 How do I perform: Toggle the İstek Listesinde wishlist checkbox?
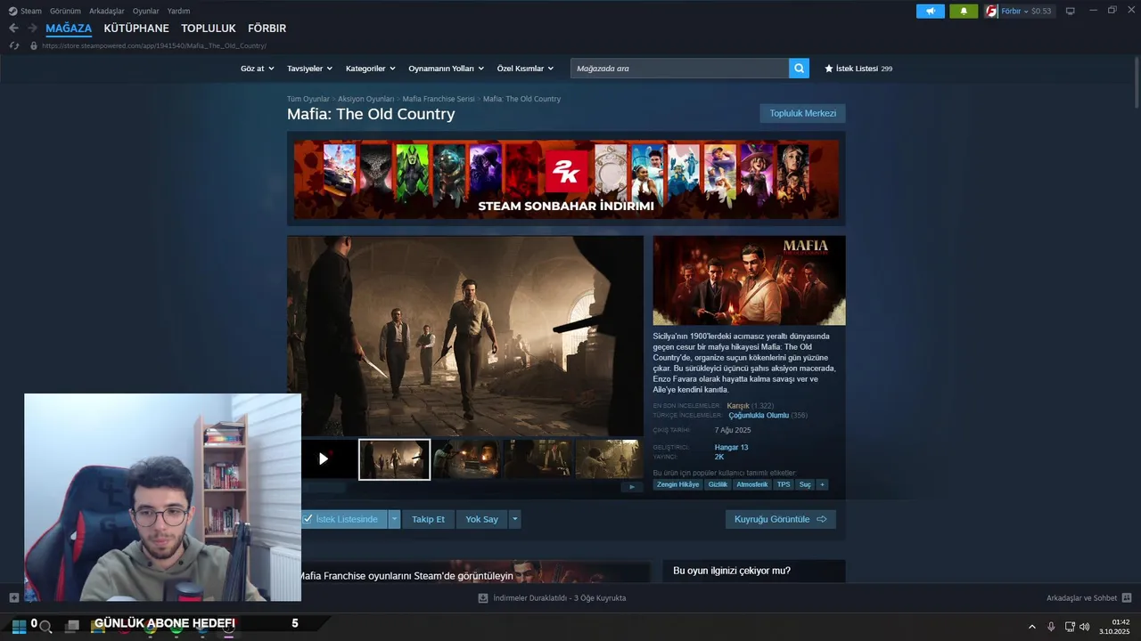pos(308,519)
